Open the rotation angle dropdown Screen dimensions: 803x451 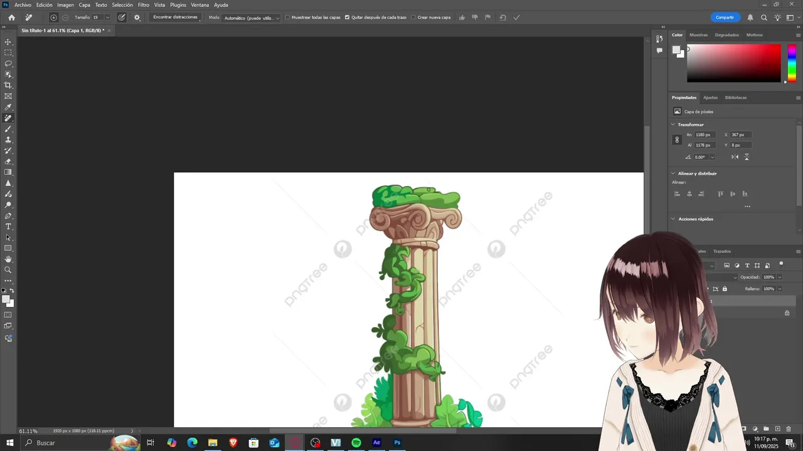click(712, 157)
